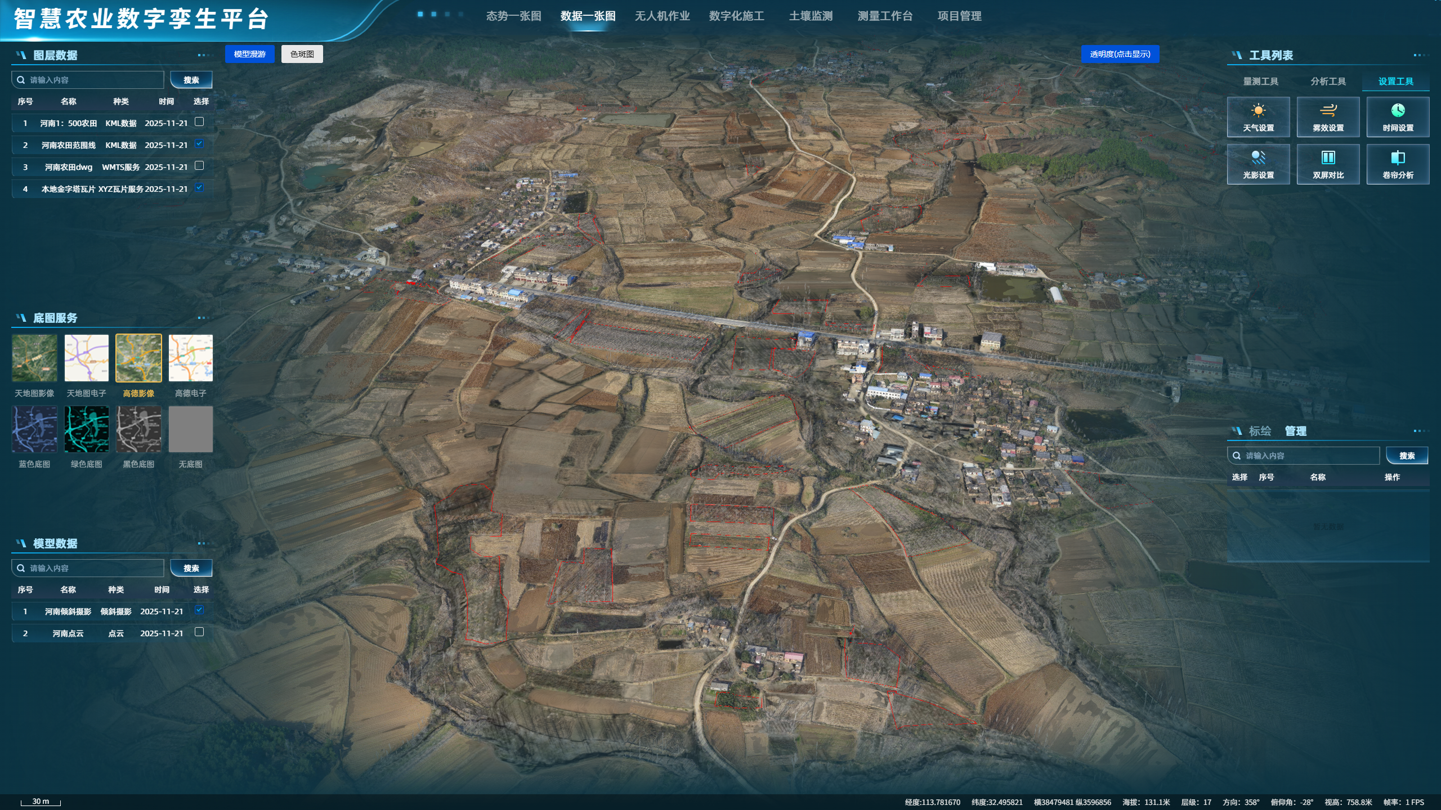The height and width of the screenshot is (810, 1441).
Task: Focus search input in 模型数据 panel
Action: click(88, 568)
